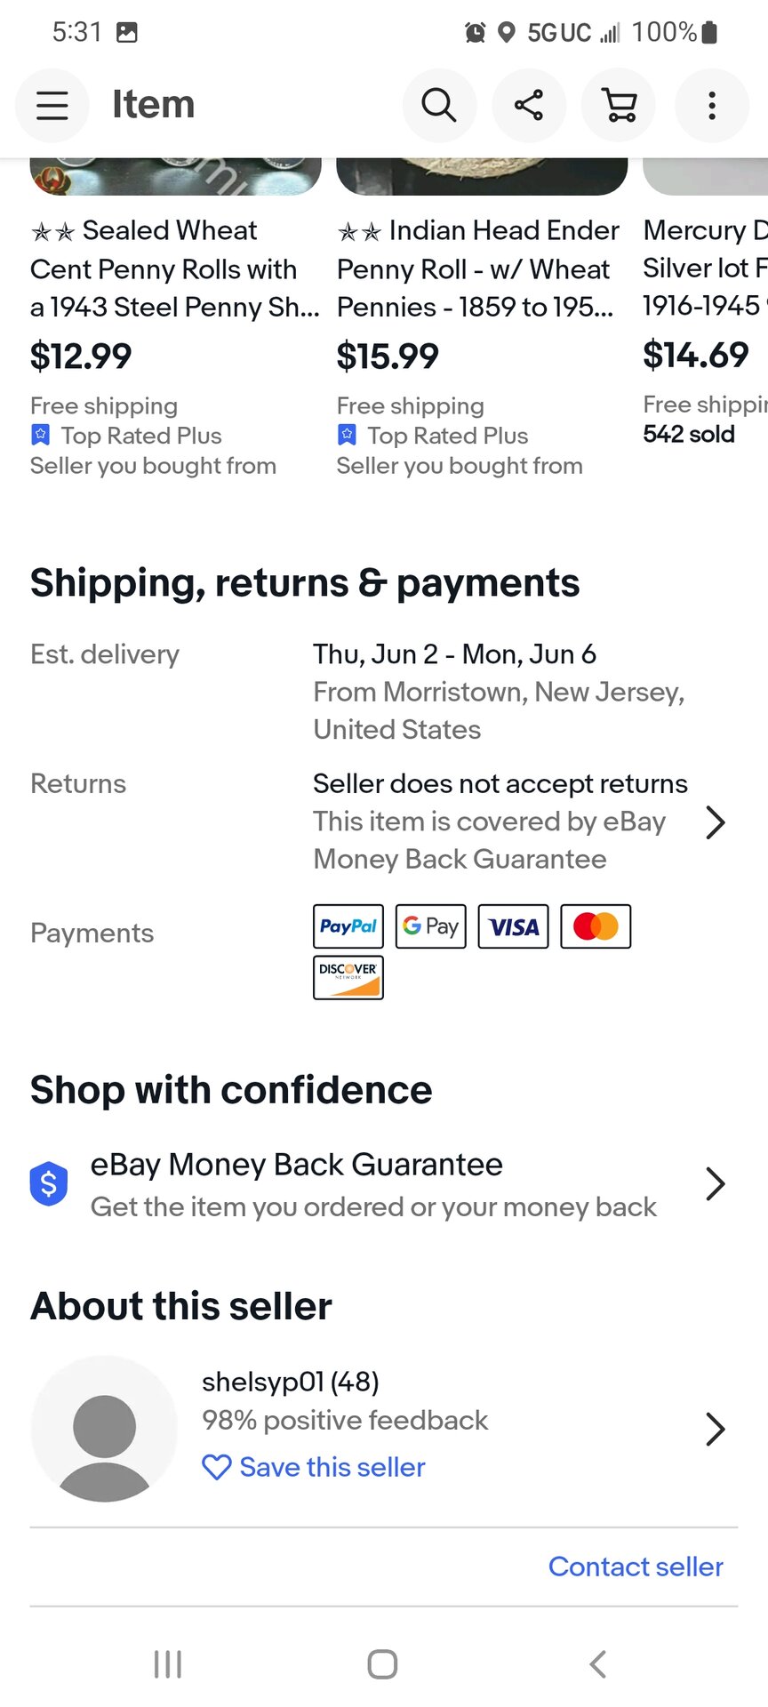
Task: Tap the Discover card logo
Action: tap(348, 977)
